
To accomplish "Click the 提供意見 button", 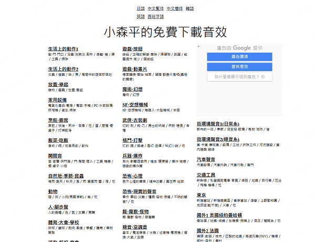I will click(239, 67).
